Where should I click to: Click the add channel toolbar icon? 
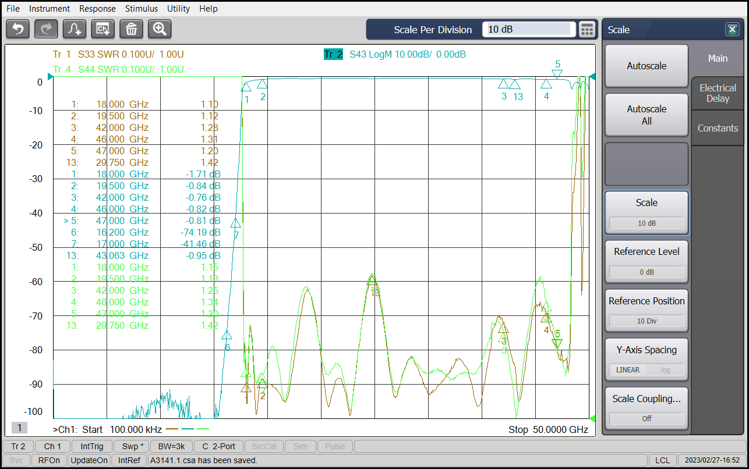pos(103,29)
